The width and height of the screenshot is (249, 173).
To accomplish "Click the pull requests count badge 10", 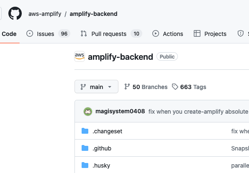I will (x=136, y=33).
